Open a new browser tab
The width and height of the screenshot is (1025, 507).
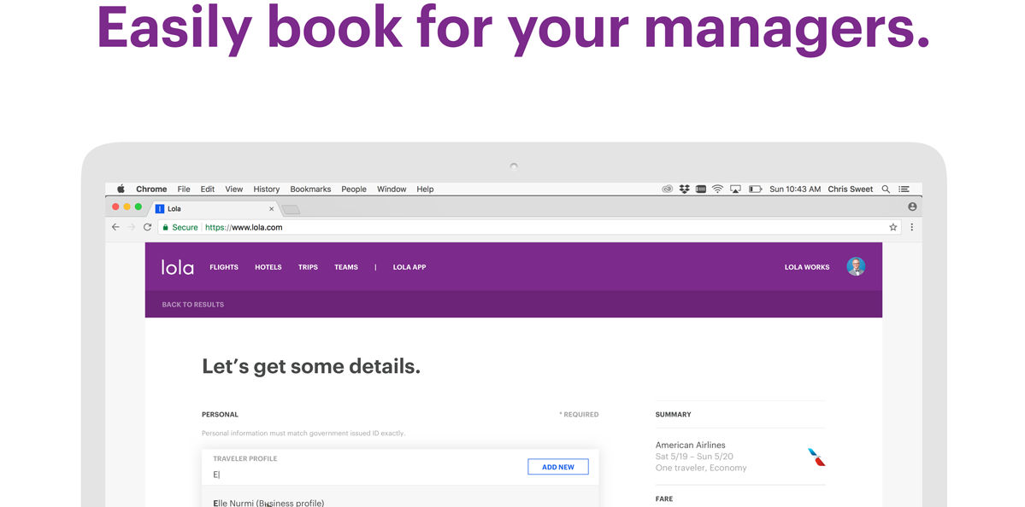291,209
